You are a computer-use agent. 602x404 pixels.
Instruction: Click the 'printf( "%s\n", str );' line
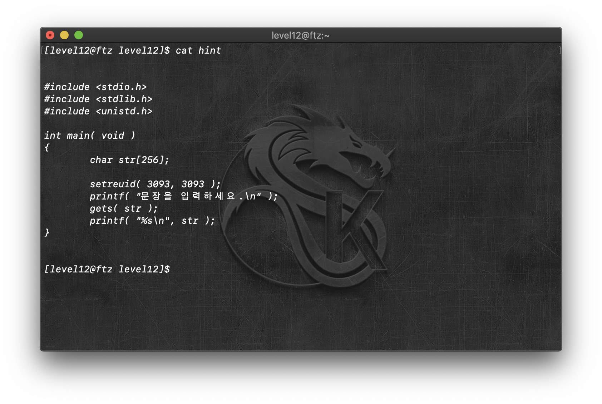pyautogui.click(x=152, y=221)
